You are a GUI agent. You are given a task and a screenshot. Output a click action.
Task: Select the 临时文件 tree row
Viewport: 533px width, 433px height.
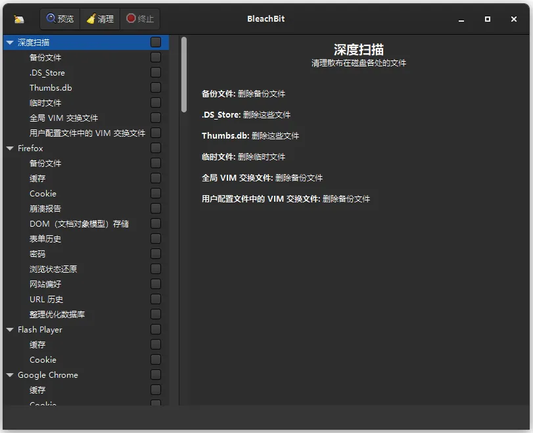[85, 103]
